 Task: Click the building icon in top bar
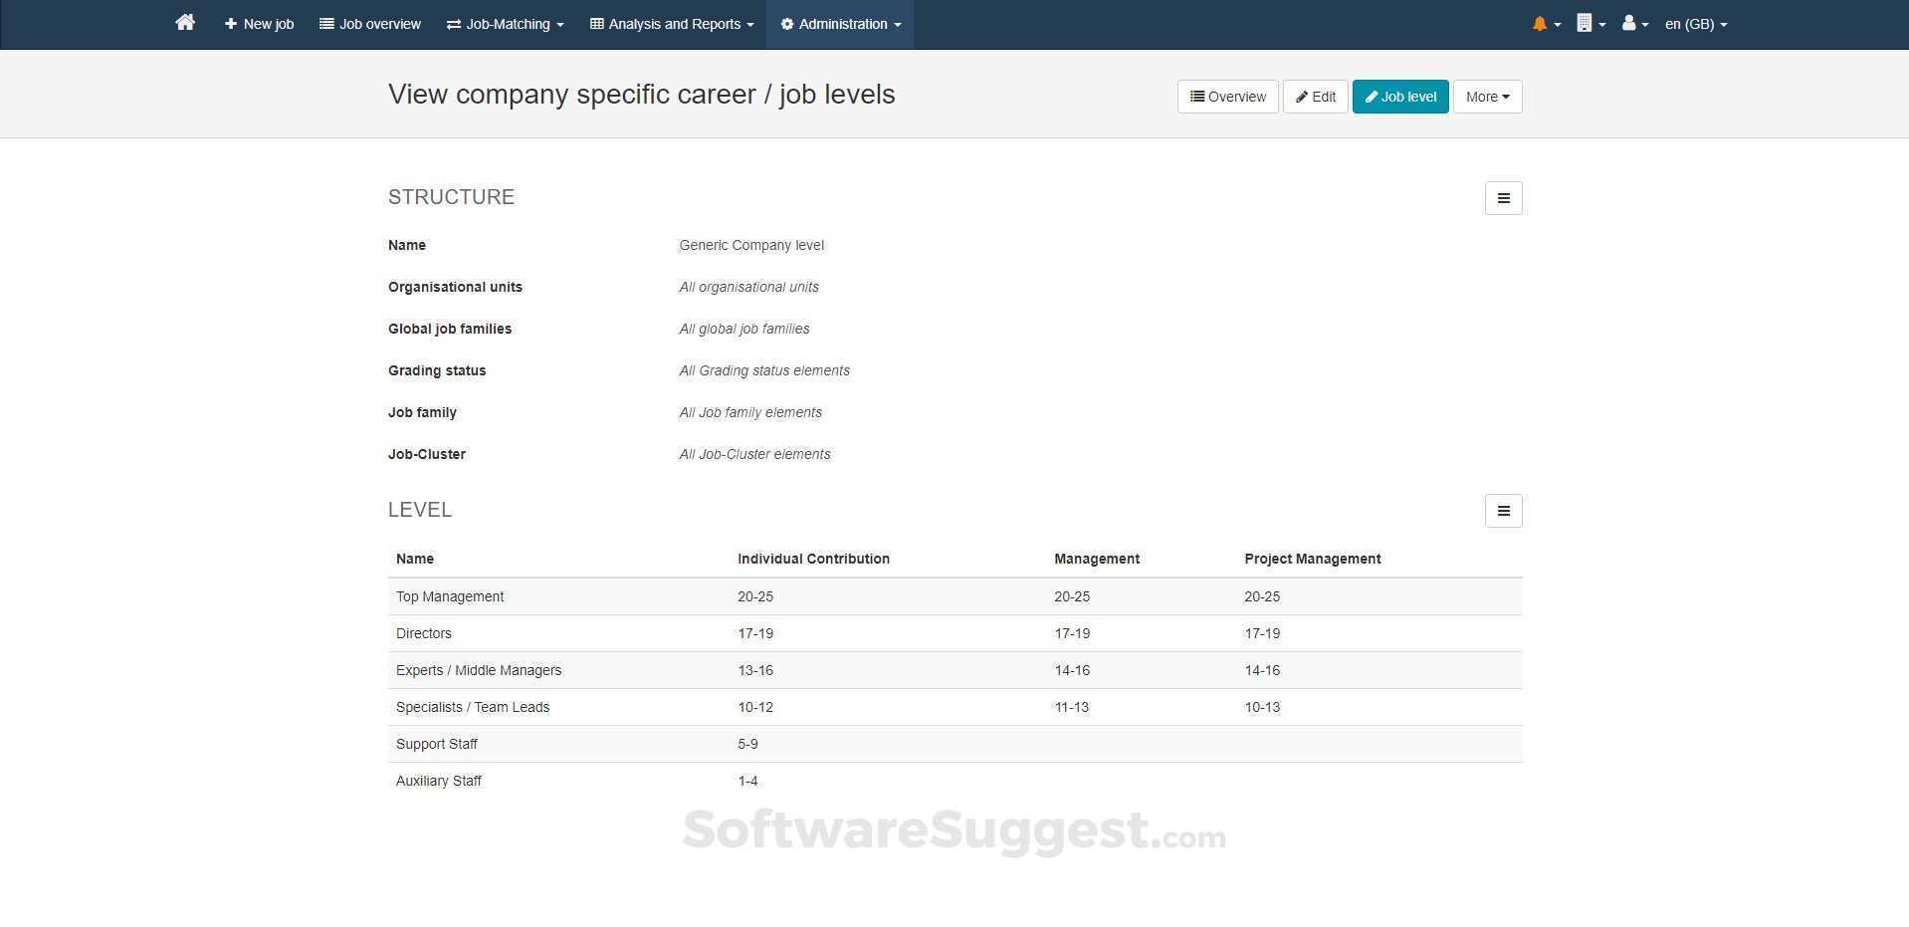coord(1586,22)
